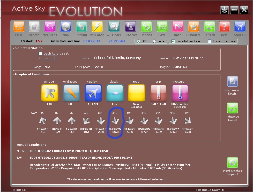Click pressure reading 30.56 inches
Viewport: 253px width, 192px height.
[180, 104]
